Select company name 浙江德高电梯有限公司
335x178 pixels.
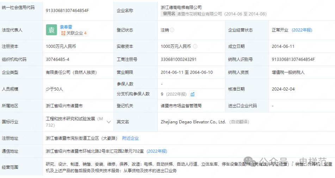pos(181,7)
